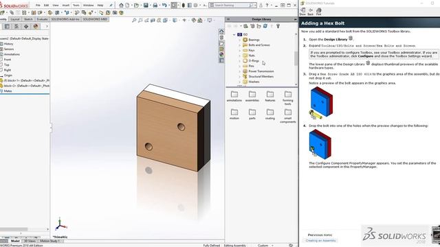Click the Help question mark icon
This screenshot has height=247, width=440.
coord(267,5)
